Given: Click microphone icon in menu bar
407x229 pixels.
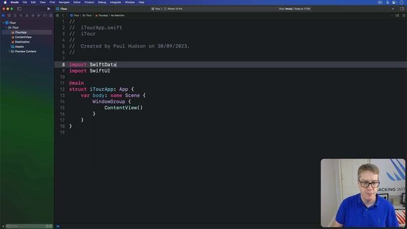Looking at the screenshot, I should pos(387,3).
